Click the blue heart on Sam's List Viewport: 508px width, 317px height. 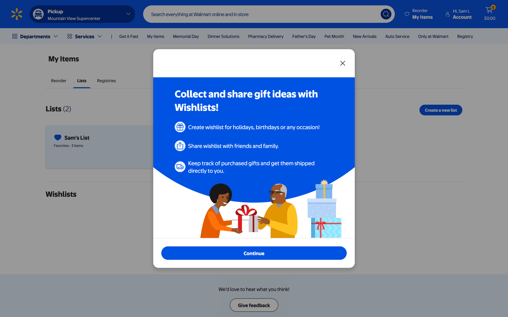click(58, 137)
